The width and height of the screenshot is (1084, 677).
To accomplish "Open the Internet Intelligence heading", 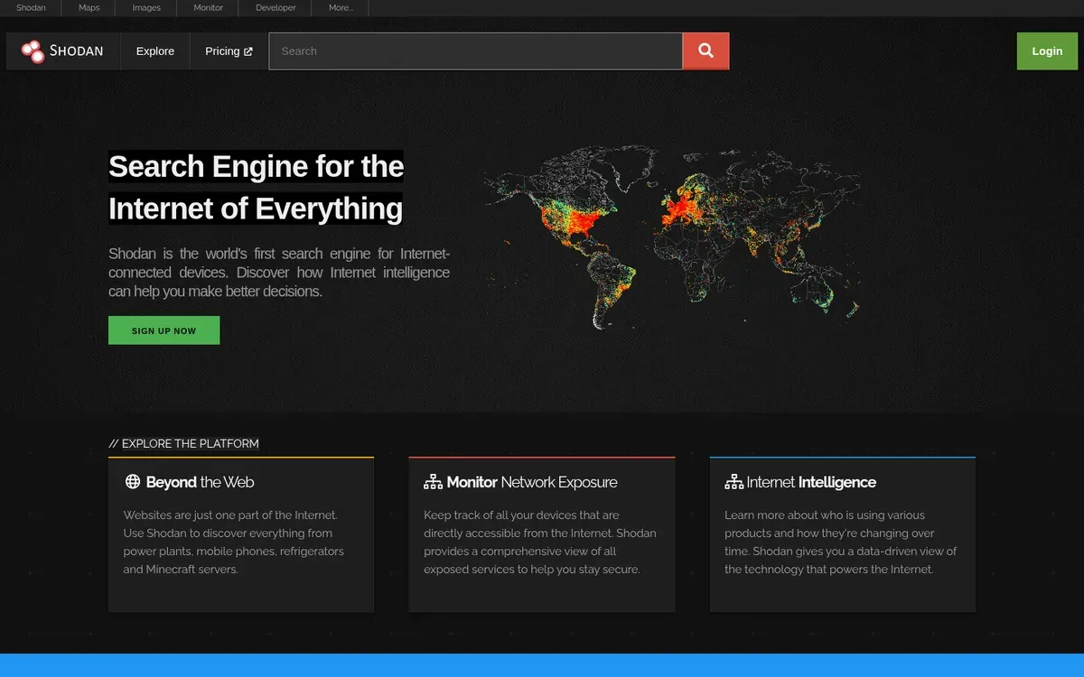I will [x=811, y=482].
